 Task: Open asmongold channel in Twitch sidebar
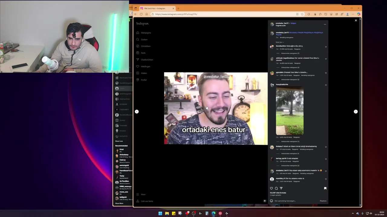pyautogui.click(x=123, y=166)
